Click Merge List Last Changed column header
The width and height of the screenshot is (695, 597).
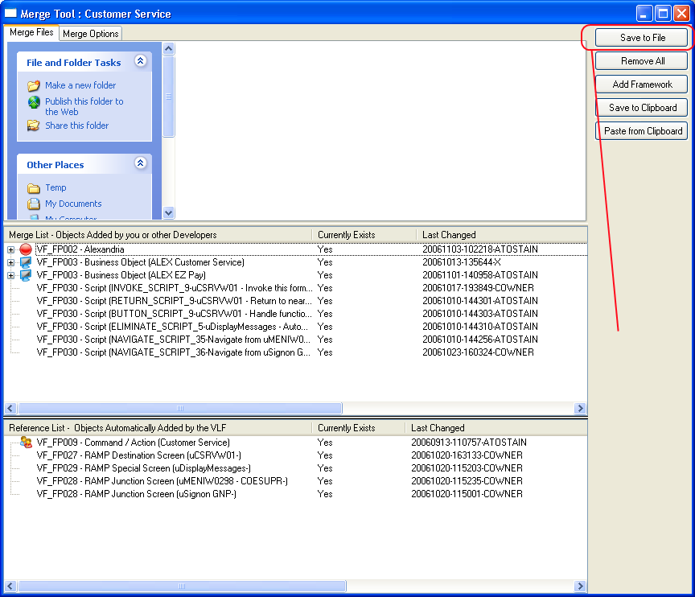pyautogui.click(x=502, y=235)
